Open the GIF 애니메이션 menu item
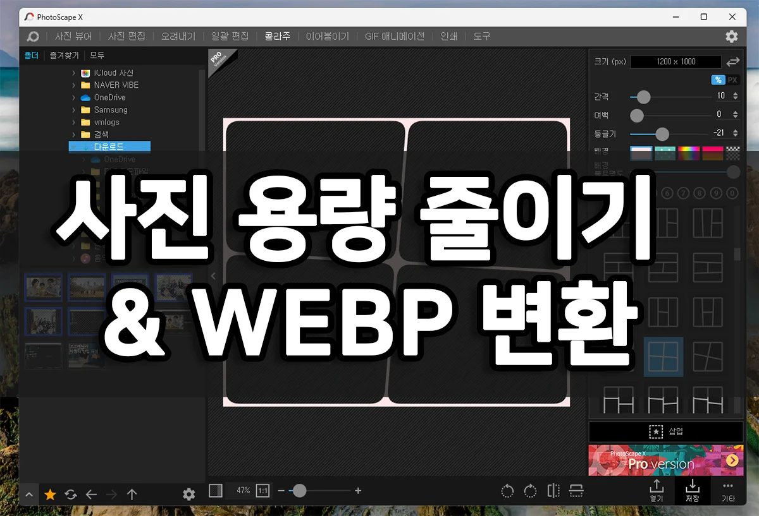This screenshot has width=759, height=516. pos(395,36)
